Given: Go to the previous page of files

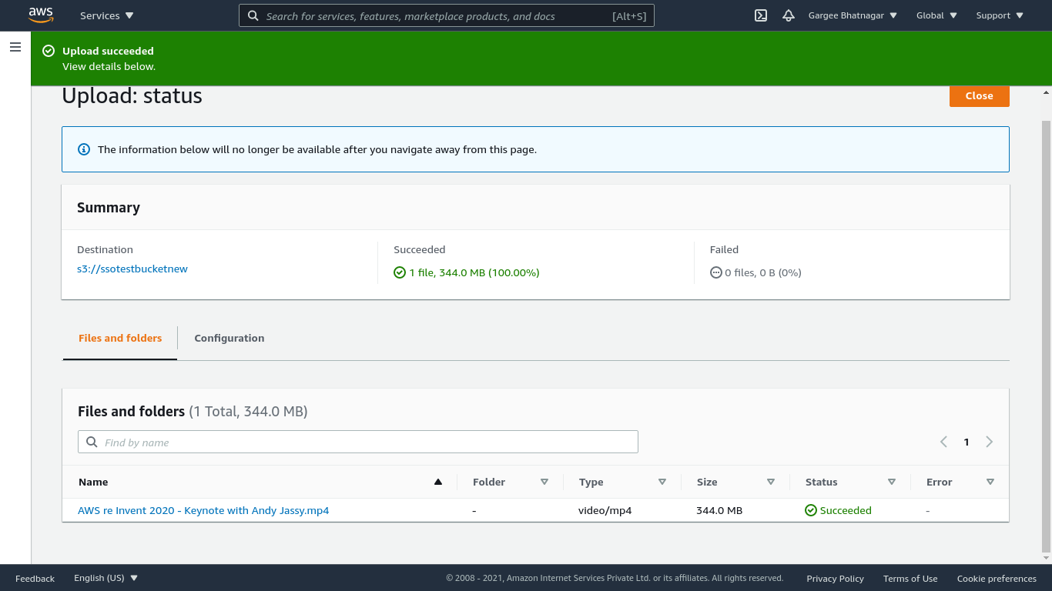Looking at the screenshot, I should pos(943,442).
